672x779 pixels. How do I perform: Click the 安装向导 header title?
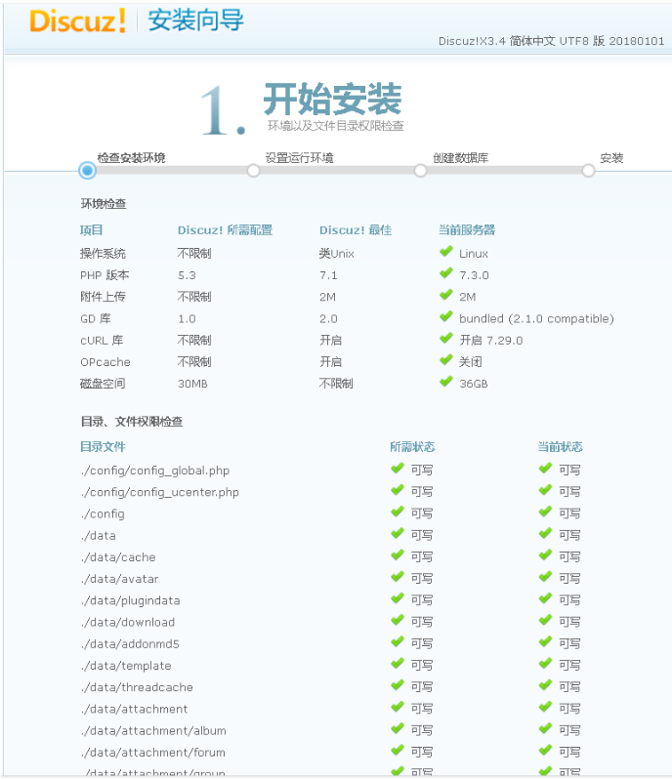(195, 20)
